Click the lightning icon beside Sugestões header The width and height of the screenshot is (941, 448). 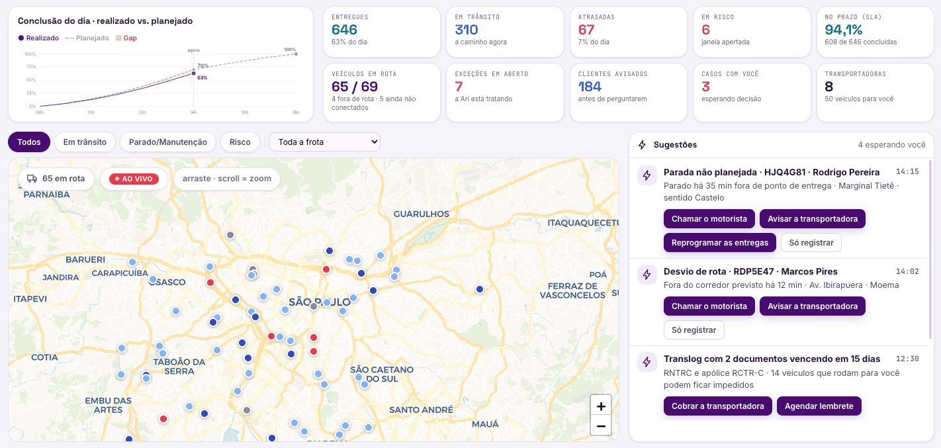click(642, 145)
